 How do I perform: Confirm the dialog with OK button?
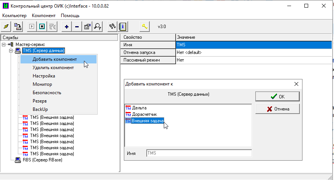pyautogui.click(x=277, y=96)
